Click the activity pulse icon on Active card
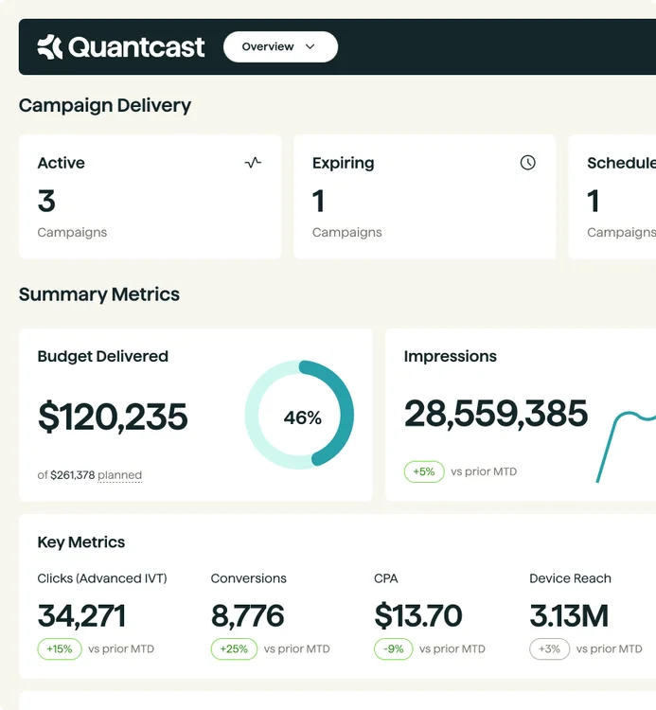The image size is (656, 710). point(253,163)
